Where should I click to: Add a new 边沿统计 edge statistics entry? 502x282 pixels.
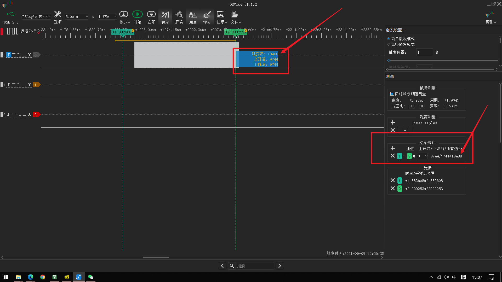pos(392,148)
